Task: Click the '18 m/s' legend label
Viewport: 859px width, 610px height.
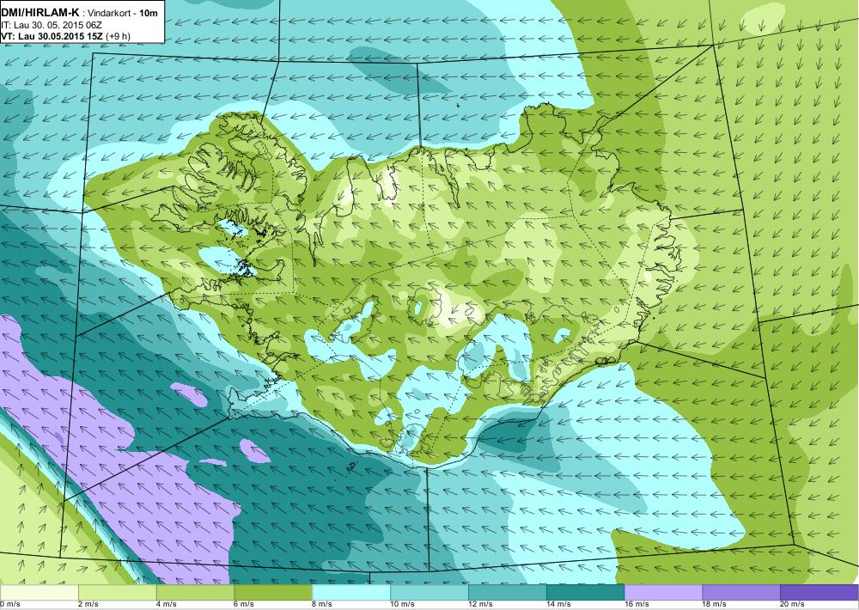Action: pyautogui.click(x=714, y=604)
